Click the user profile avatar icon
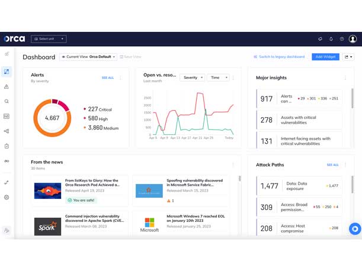Image resolution: width=362 pixels, height=271 pixels. pos(353,39)
